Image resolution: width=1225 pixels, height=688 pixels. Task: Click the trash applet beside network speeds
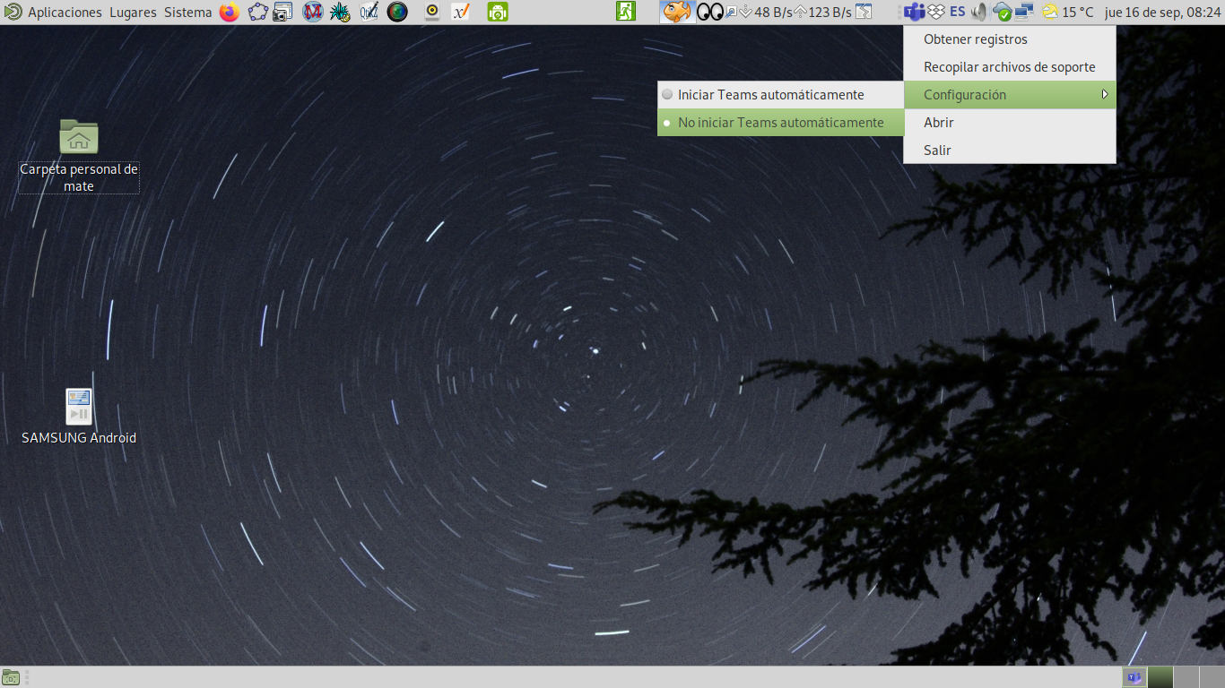click(x=864, y=12)
